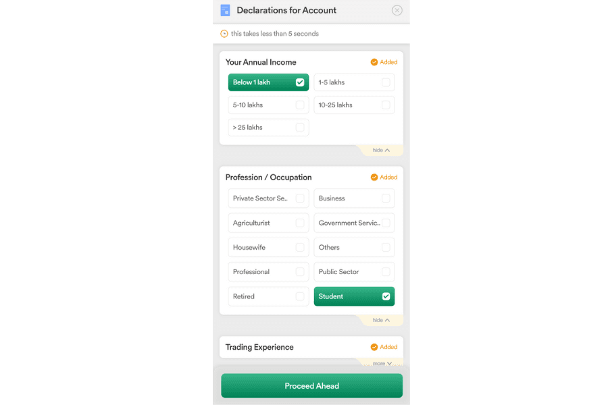Pick the Housewife occupation option
Screen dimensions: 608x405
[x=268, y=247]
